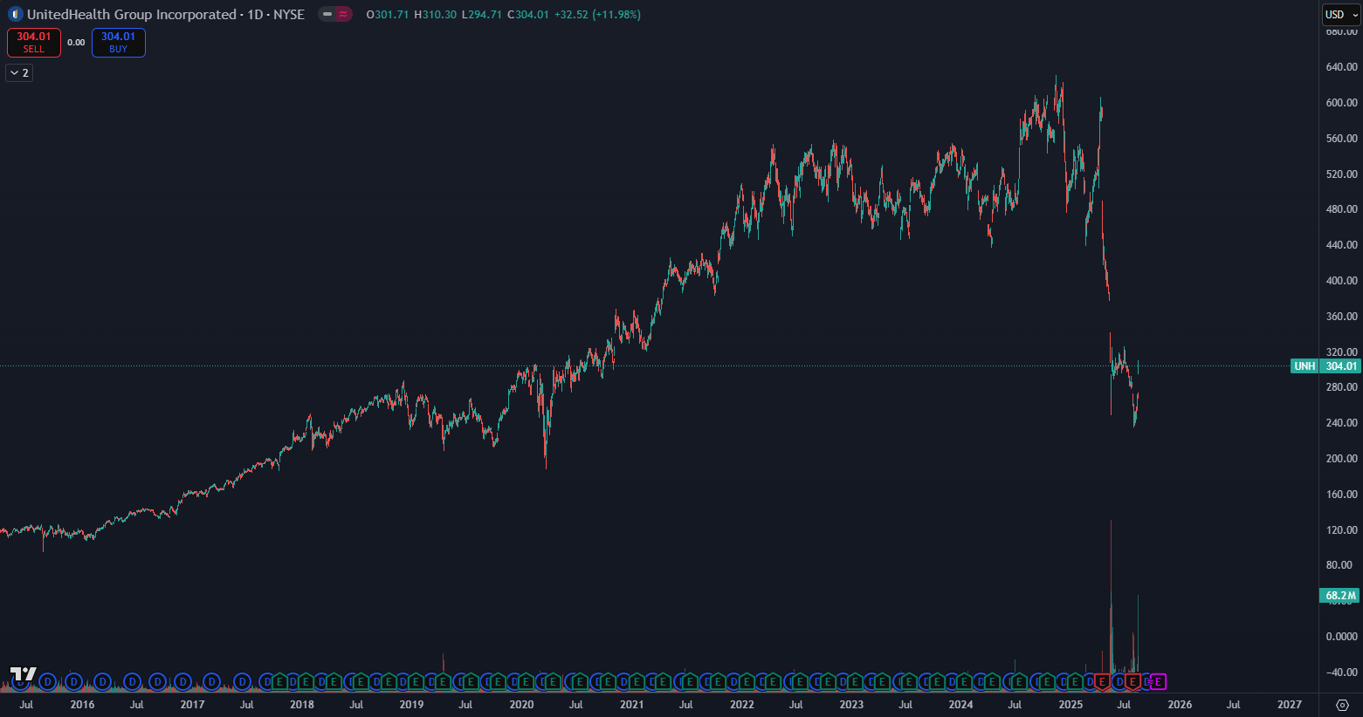1363x717 pixels.
Task: Click the UnitedHealth Group Incorporated symbol title
Action: [131, 15]
